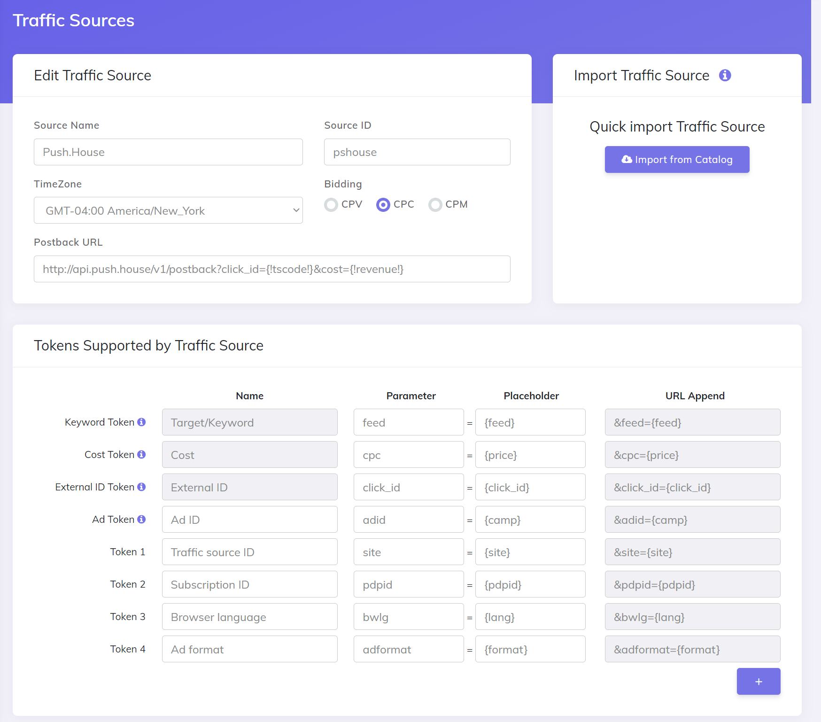Click the Token 1 Traffic source ID field
The height and width of the screenshot is (722, 821).
pyautogui.click(x=249, y=552)
